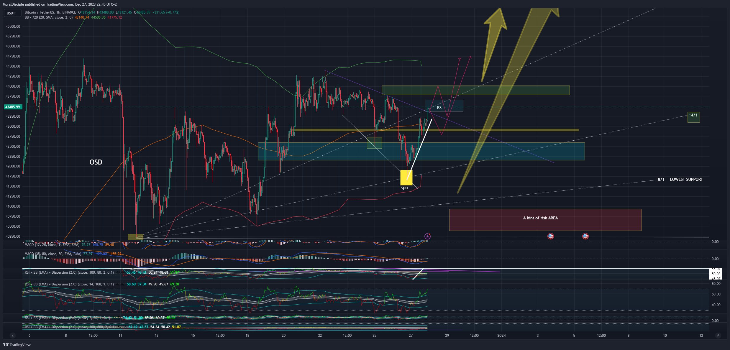Click the 80.00 RSI scale value

[x=716, y=284]
